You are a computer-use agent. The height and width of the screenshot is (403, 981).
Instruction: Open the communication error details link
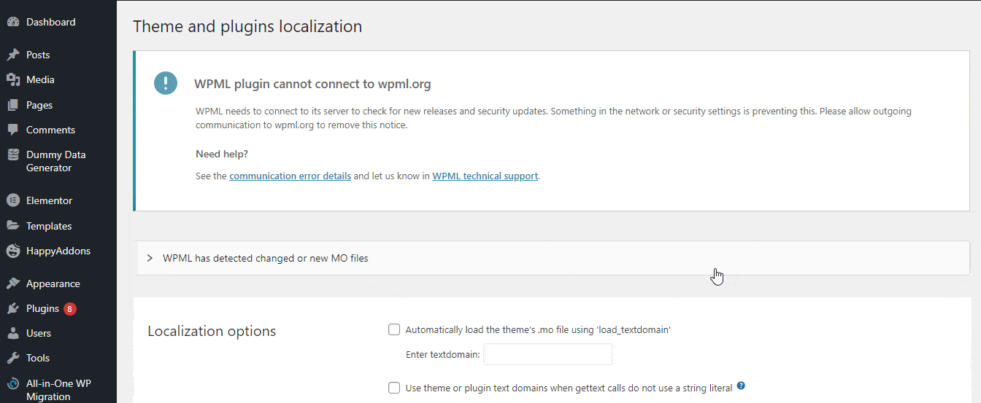(291, 176)
